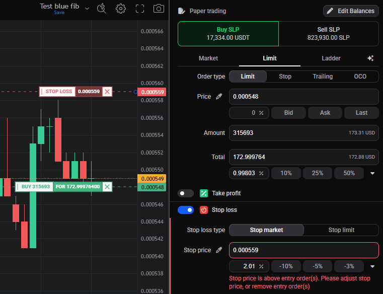
Task: Click the red Stop loss icon
Action: tap(204, 210)
